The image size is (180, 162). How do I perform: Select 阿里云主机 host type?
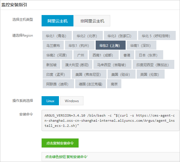tap(58, 21)
